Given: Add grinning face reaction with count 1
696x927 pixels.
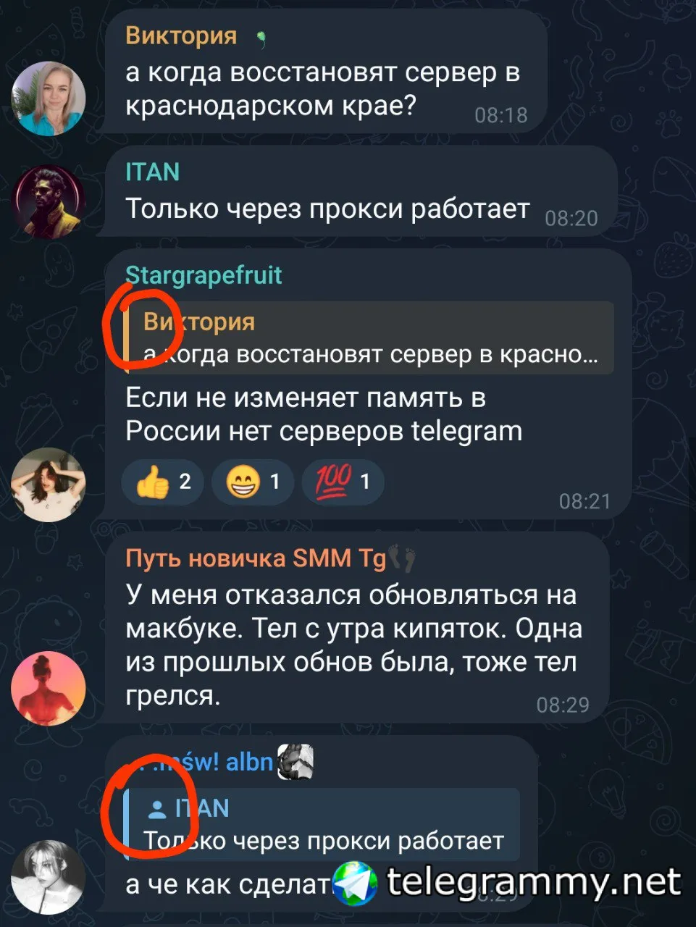Looking at the screenshot, I should tap(252, 482).
